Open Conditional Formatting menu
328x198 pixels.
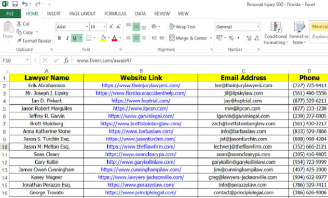point(276,33)
